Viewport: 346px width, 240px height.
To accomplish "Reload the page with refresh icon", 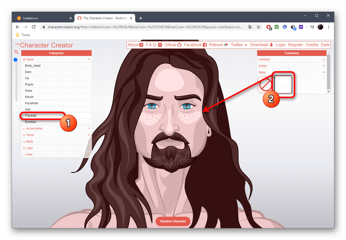I will [x=34, y=27].
